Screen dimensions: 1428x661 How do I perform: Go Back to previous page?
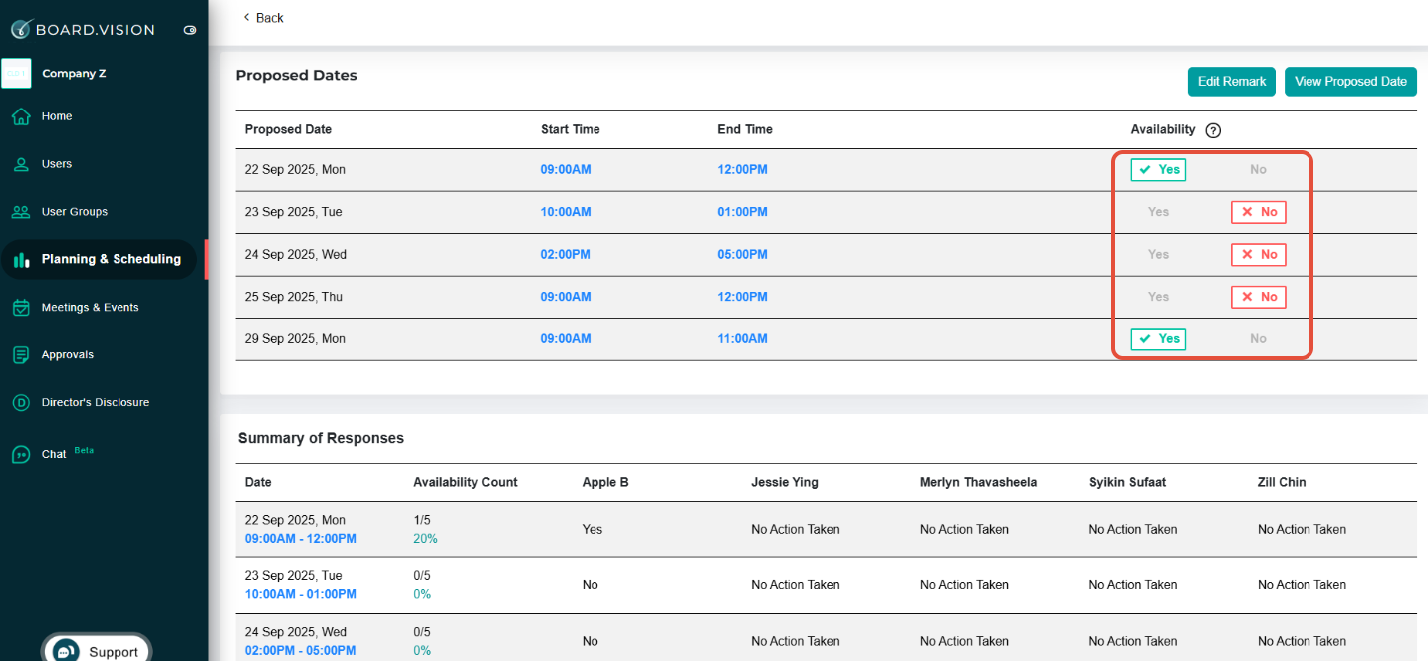tap(263, 18)
